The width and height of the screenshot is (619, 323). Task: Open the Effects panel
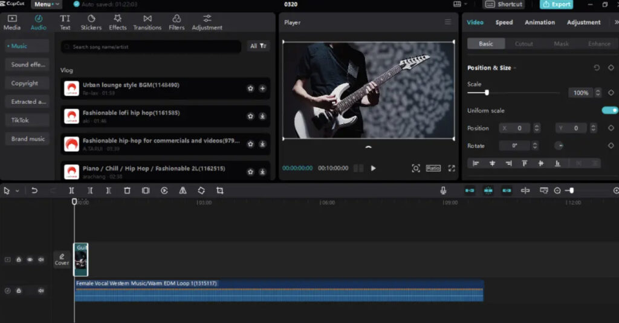[118, 22]
